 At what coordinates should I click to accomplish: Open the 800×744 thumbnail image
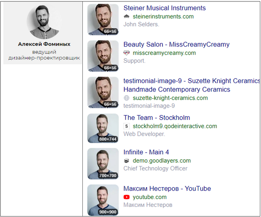(x=103, y=128)
